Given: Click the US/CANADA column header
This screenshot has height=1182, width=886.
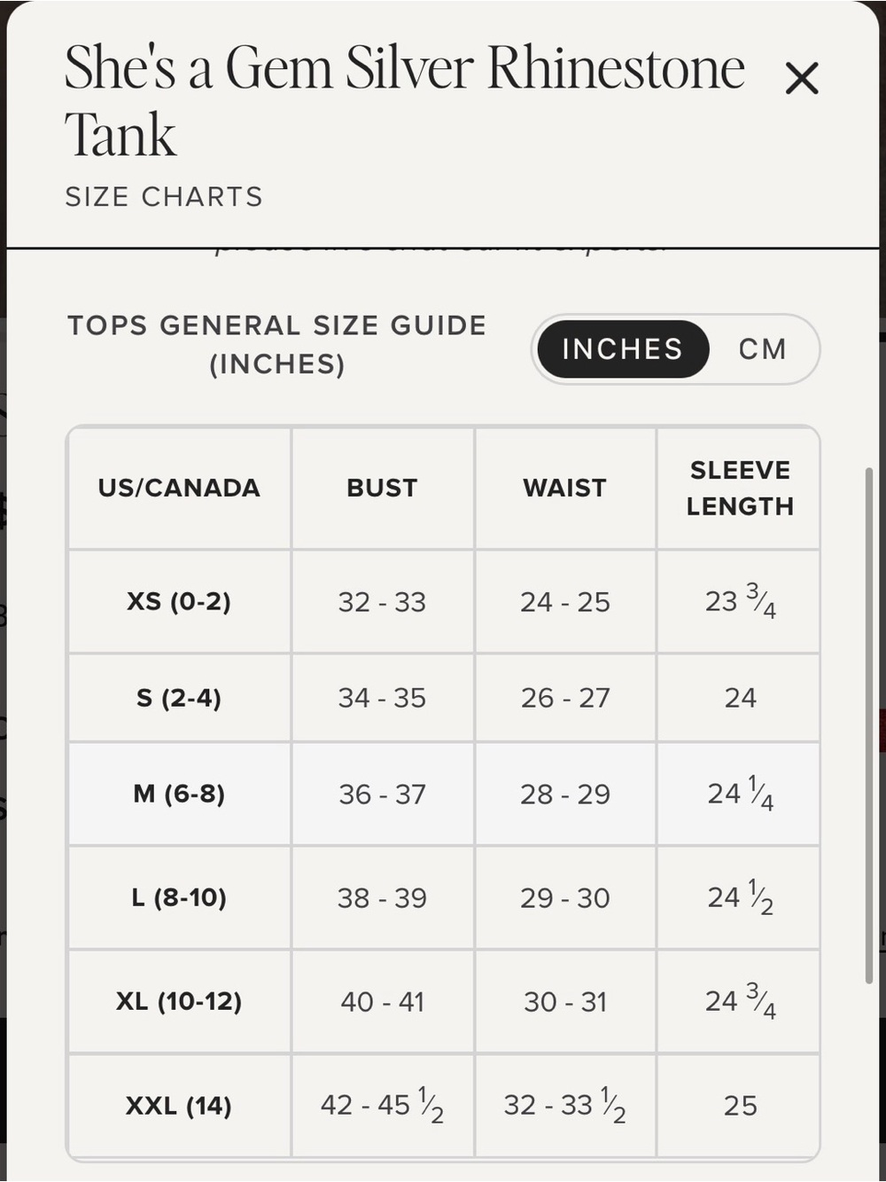Looking at the screenshot, I should 179,488.
